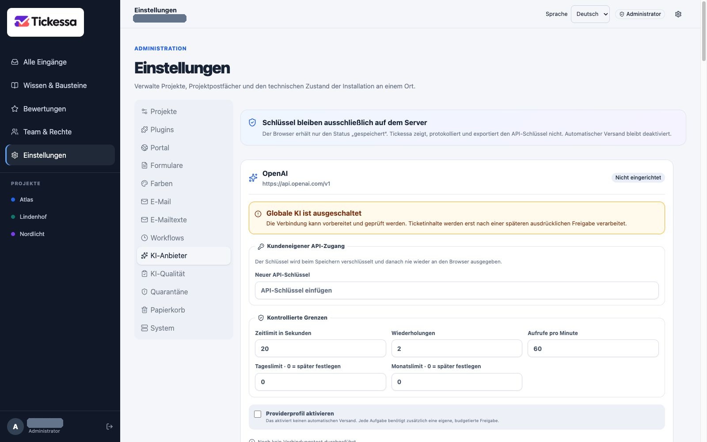Select the Atlas project
Viewport: 707px width, 442px height.
(60, 199)
